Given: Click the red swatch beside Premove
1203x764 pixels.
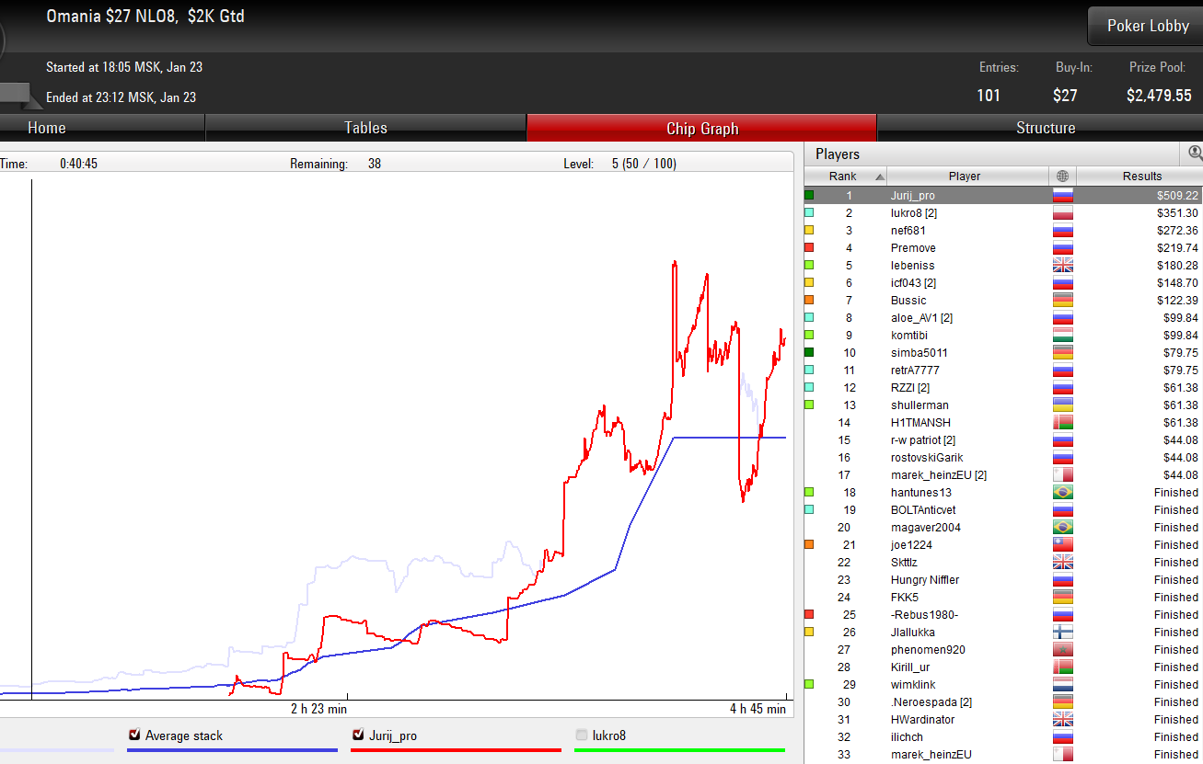Looking at the screenshot, I should tap(809, 247).
